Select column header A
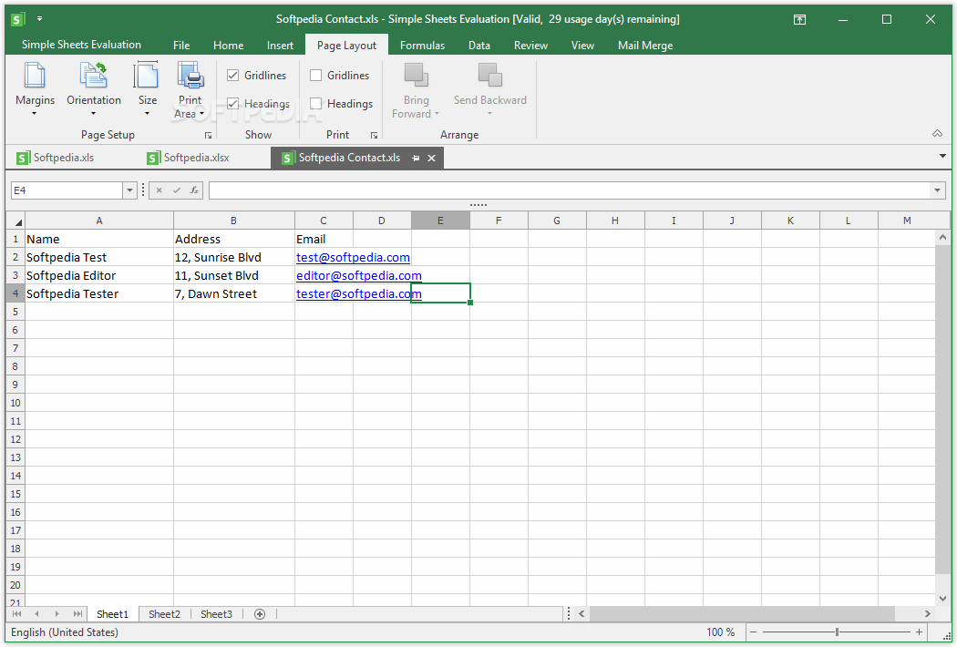This screenshot has height=647, width=957. pos(98,221)
